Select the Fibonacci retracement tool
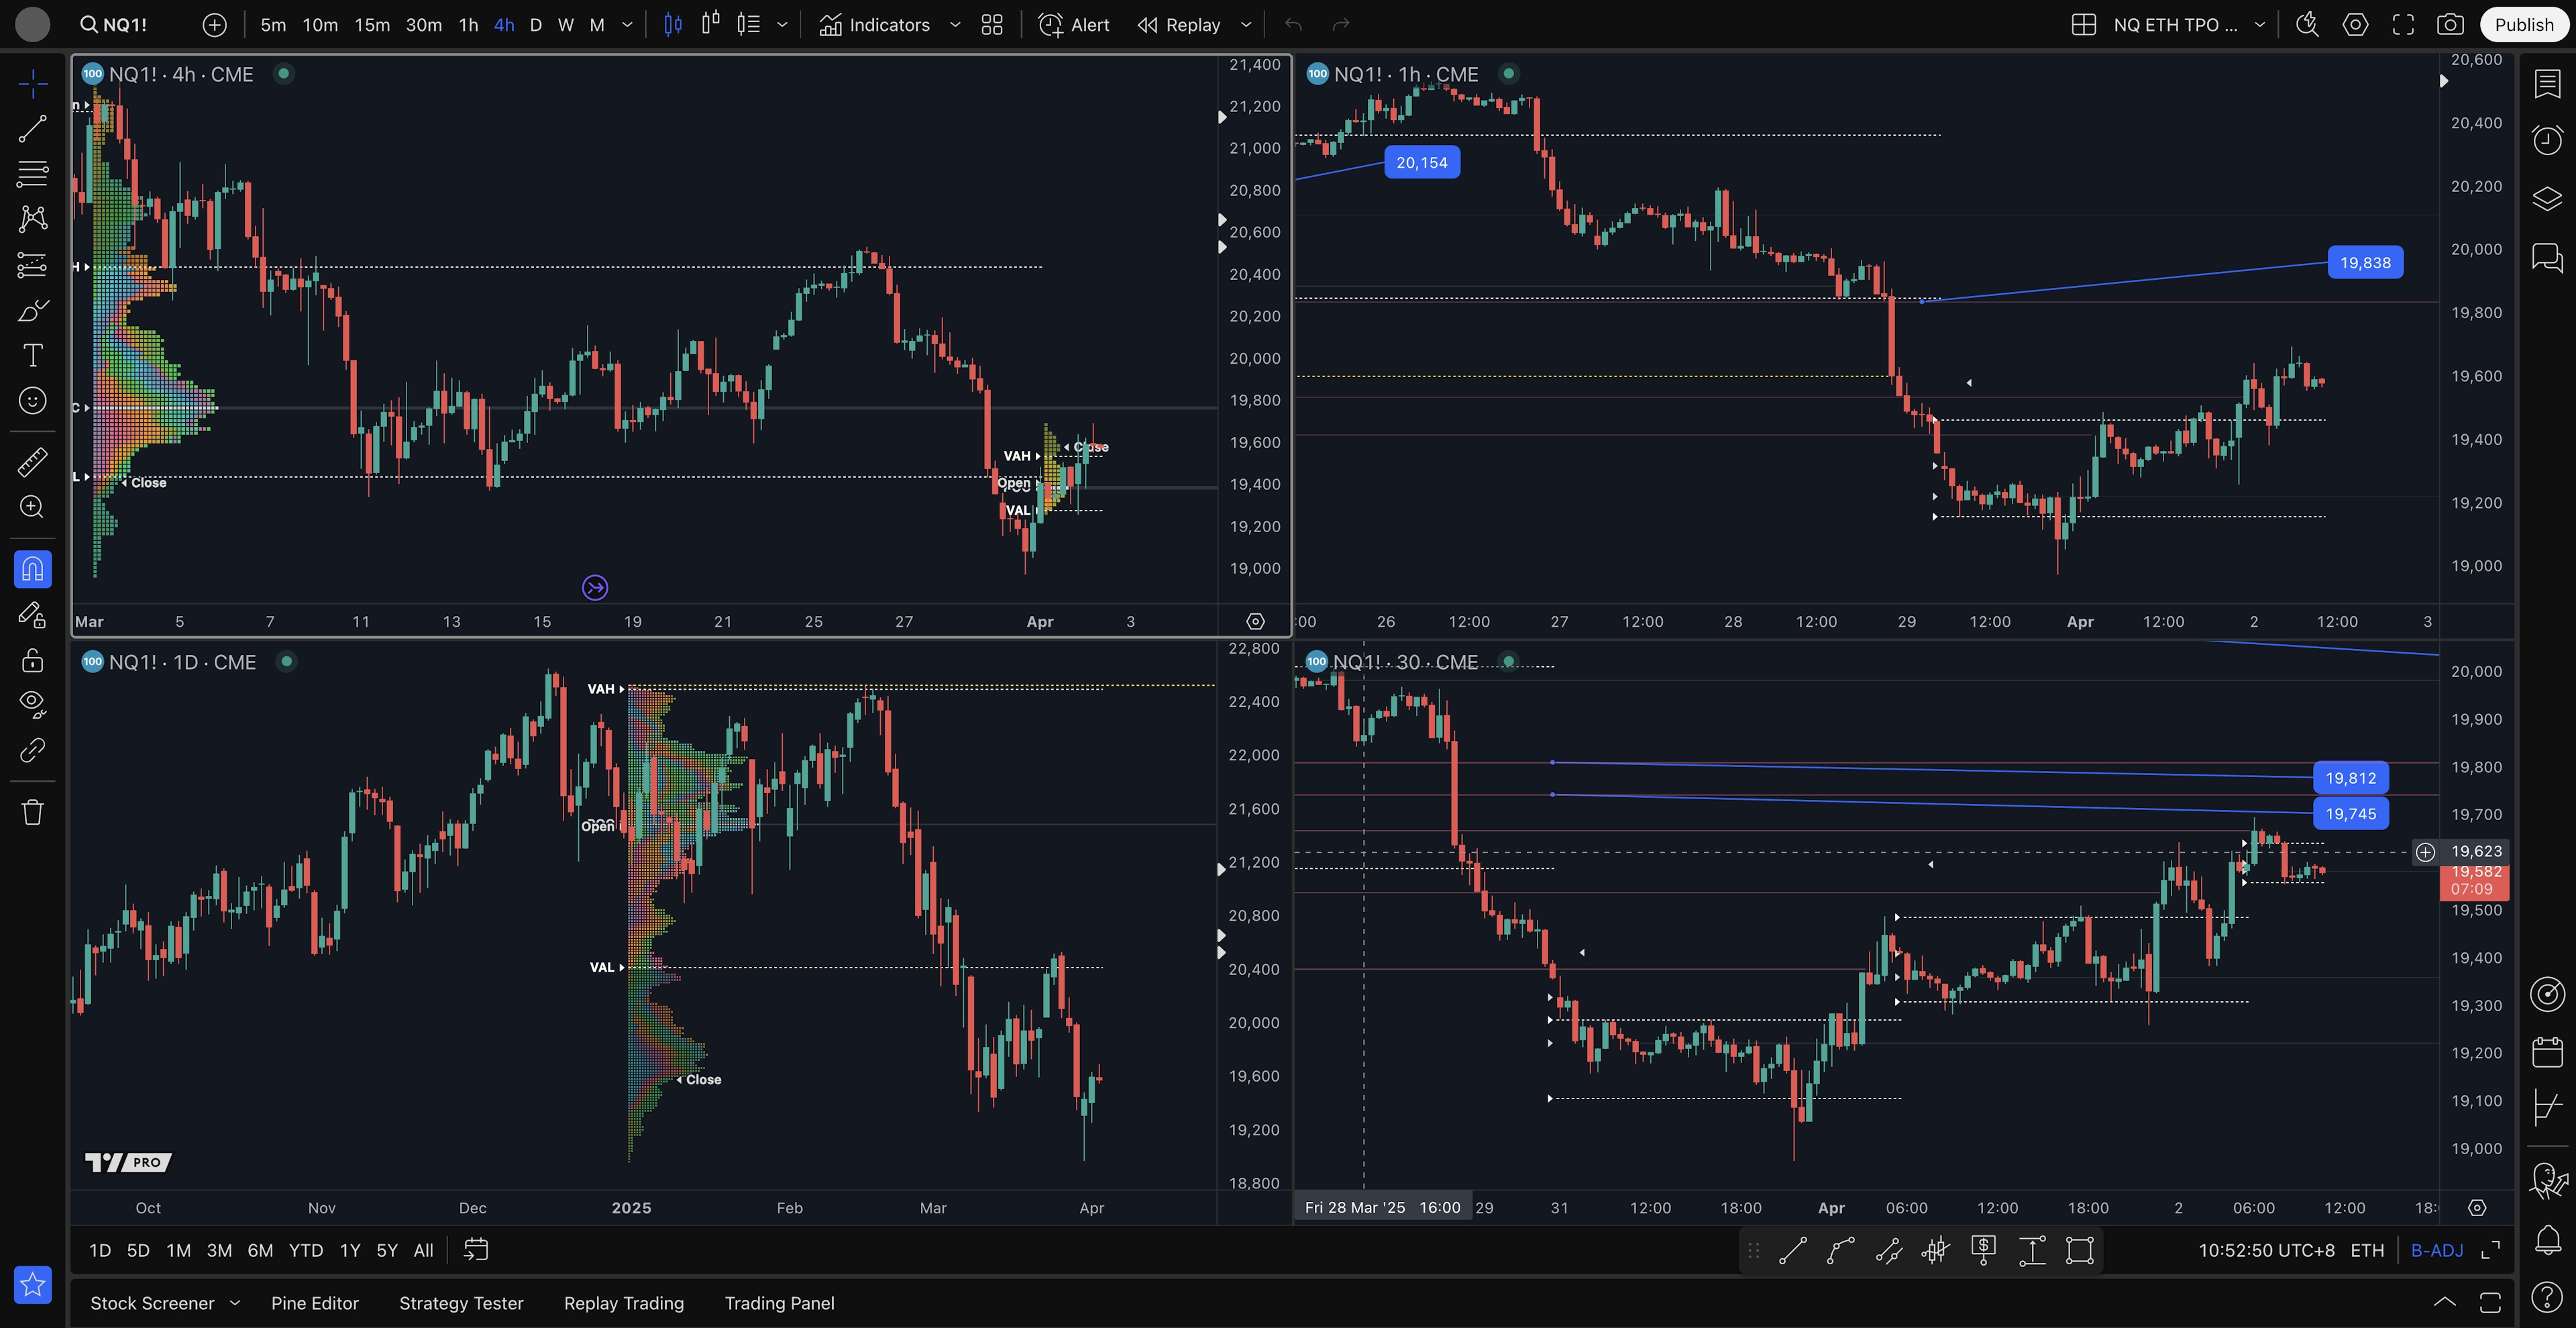The height and width of the screenshot is (1328, 2576). (x=32, y=173)
